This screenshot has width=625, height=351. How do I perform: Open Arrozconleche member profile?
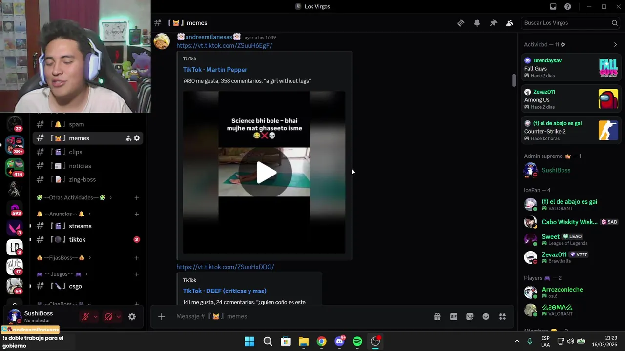pos(571,292)
